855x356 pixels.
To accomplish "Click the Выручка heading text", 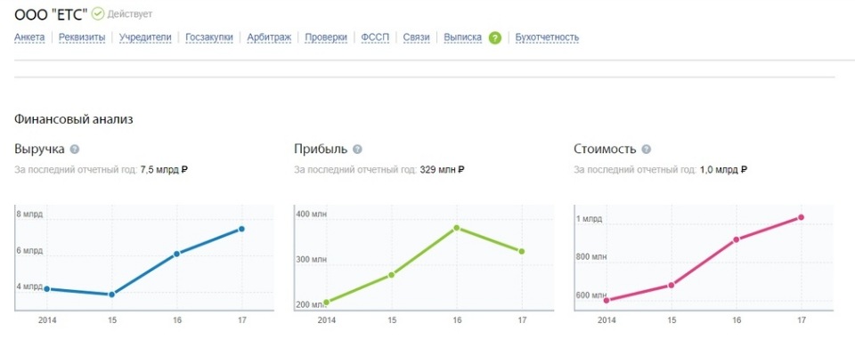I will pos(39,150).
